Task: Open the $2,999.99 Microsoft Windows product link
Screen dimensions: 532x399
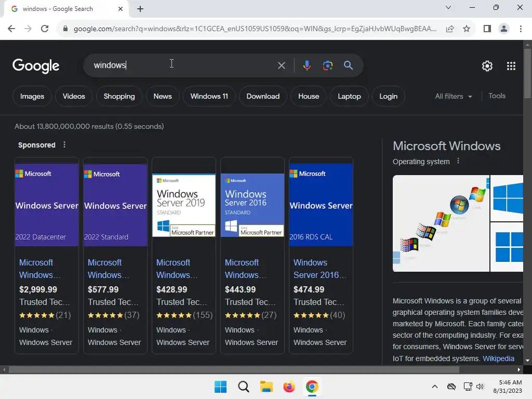Action: [39, 269]
